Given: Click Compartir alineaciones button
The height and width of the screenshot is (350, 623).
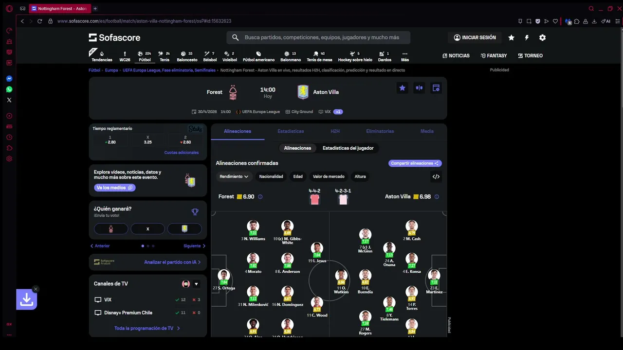Looking at the screenshot, I should pos(415,163).
